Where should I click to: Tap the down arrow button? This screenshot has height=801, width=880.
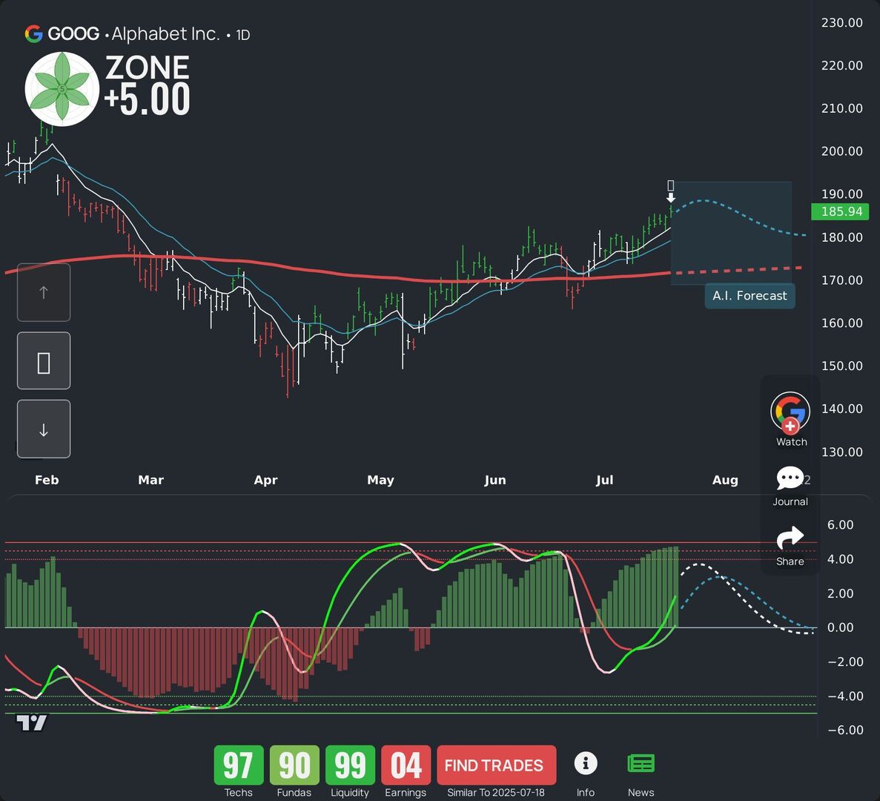click(44, 429)
